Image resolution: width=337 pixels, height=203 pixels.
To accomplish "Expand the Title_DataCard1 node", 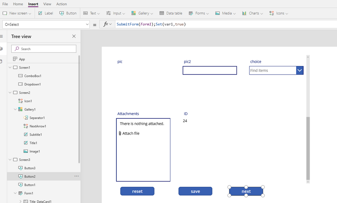I will (x=20, y=202).
